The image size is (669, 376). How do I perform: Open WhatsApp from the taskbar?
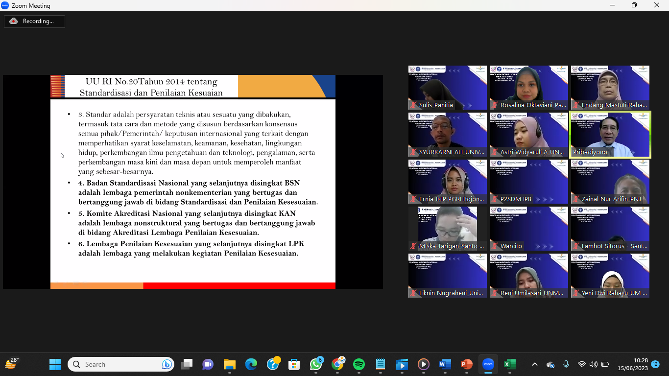click(x=316, y=364)
